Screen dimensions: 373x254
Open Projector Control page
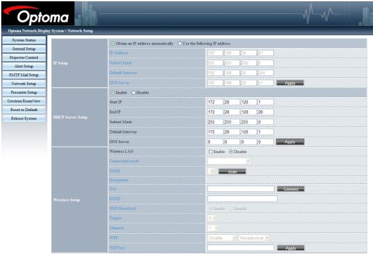[24, 57]
